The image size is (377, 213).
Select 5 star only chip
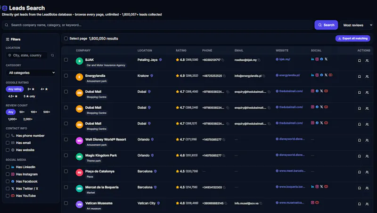click(29, 97)
